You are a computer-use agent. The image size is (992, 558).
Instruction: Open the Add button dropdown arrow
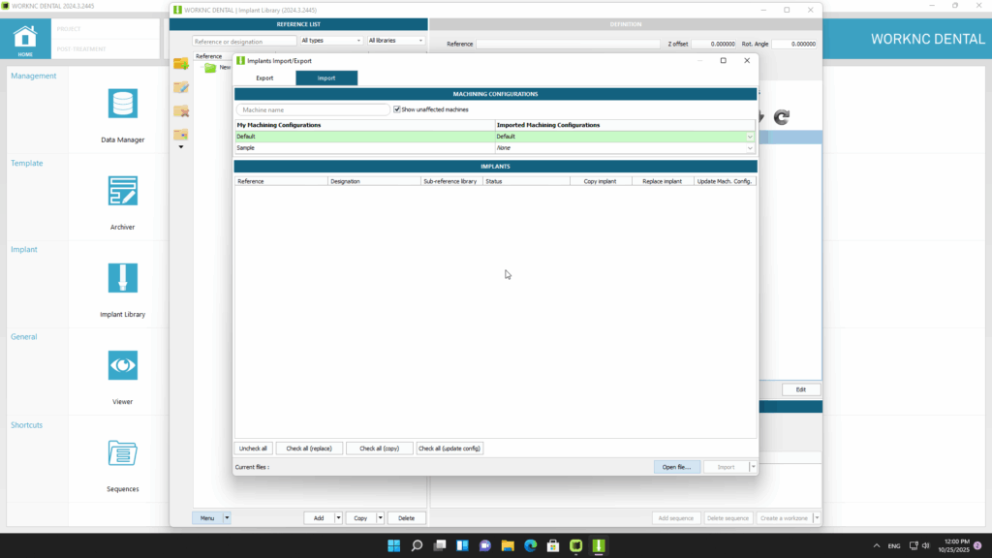pos(339,518)
